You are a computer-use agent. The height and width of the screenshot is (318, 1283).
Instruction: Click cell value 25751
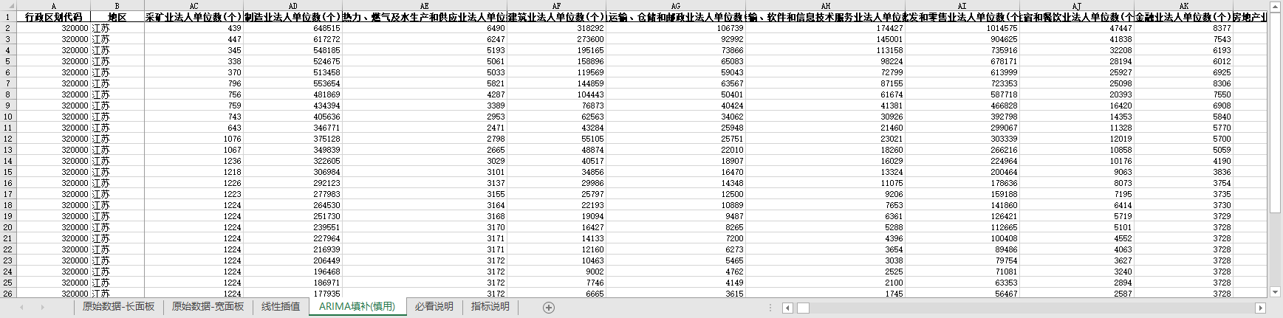coord(676,139)
